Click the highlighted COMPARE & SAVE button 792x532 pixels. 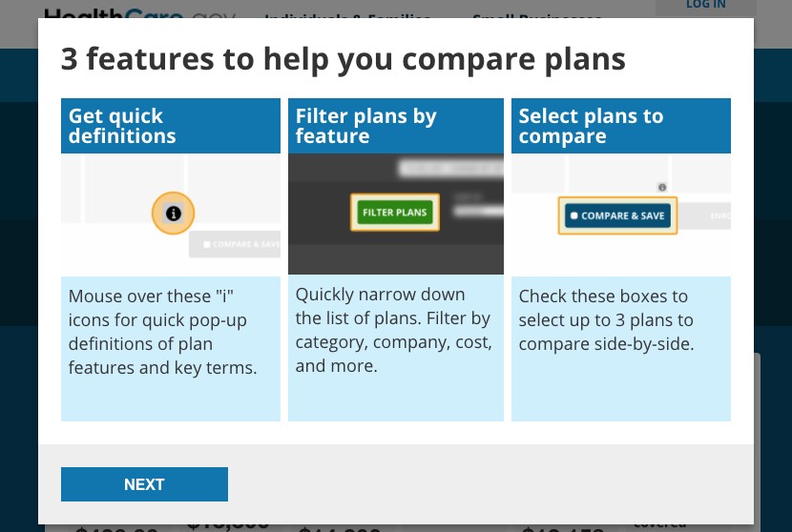point(617,215)
